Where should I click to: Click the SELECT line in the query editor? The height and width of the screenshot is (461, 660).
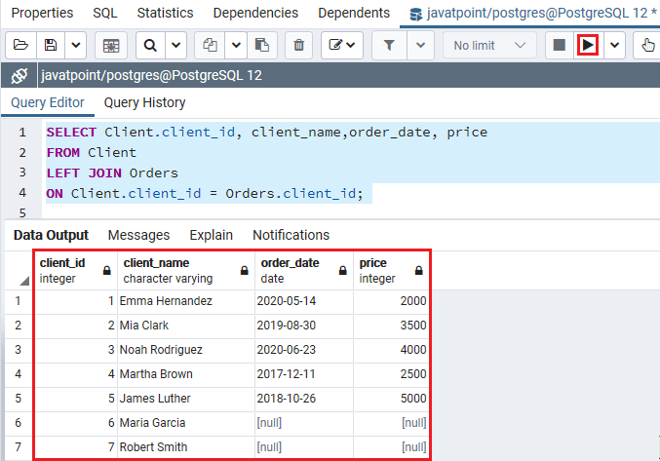(x=267, y=133)
